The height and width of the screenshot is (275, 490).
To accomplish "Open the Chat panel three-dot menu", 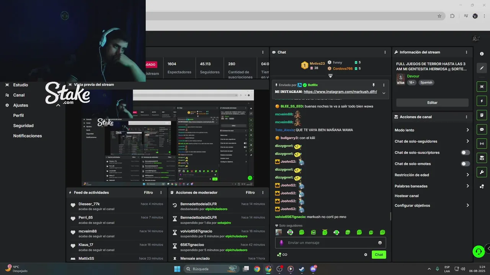I will pyautogui.click(x=385, y=52).
